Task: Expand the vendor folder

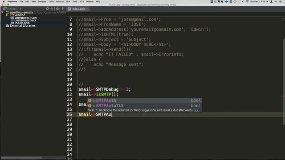Action: click(7, 15)
